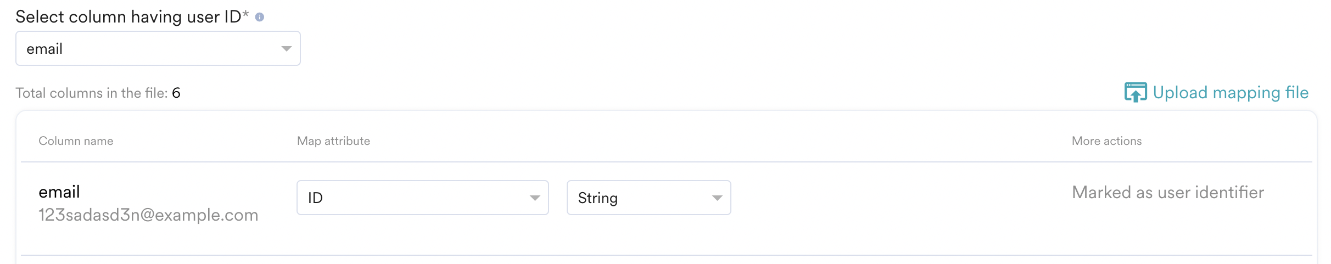Image resolution: width=1331 pixels, height=264 pixels.
Task: Click the Map attribute table header
Action: (x=333, y=141)
